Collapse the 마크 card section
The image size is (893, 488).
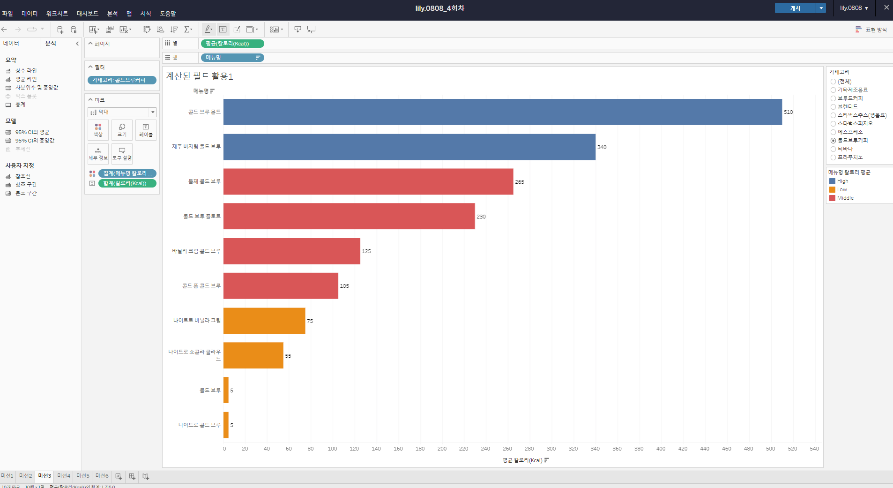point(90,100)
